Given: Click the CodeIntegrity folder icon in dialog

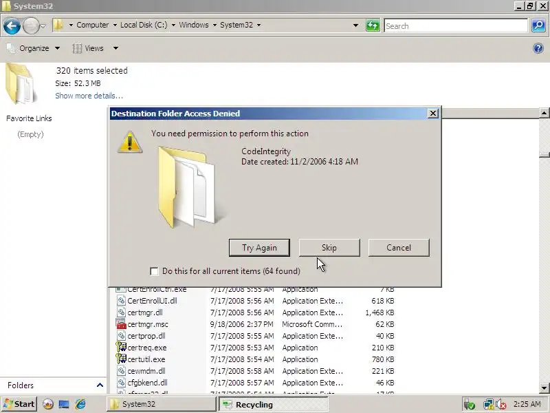Looking at the screenshot, I should coord(191,187).
